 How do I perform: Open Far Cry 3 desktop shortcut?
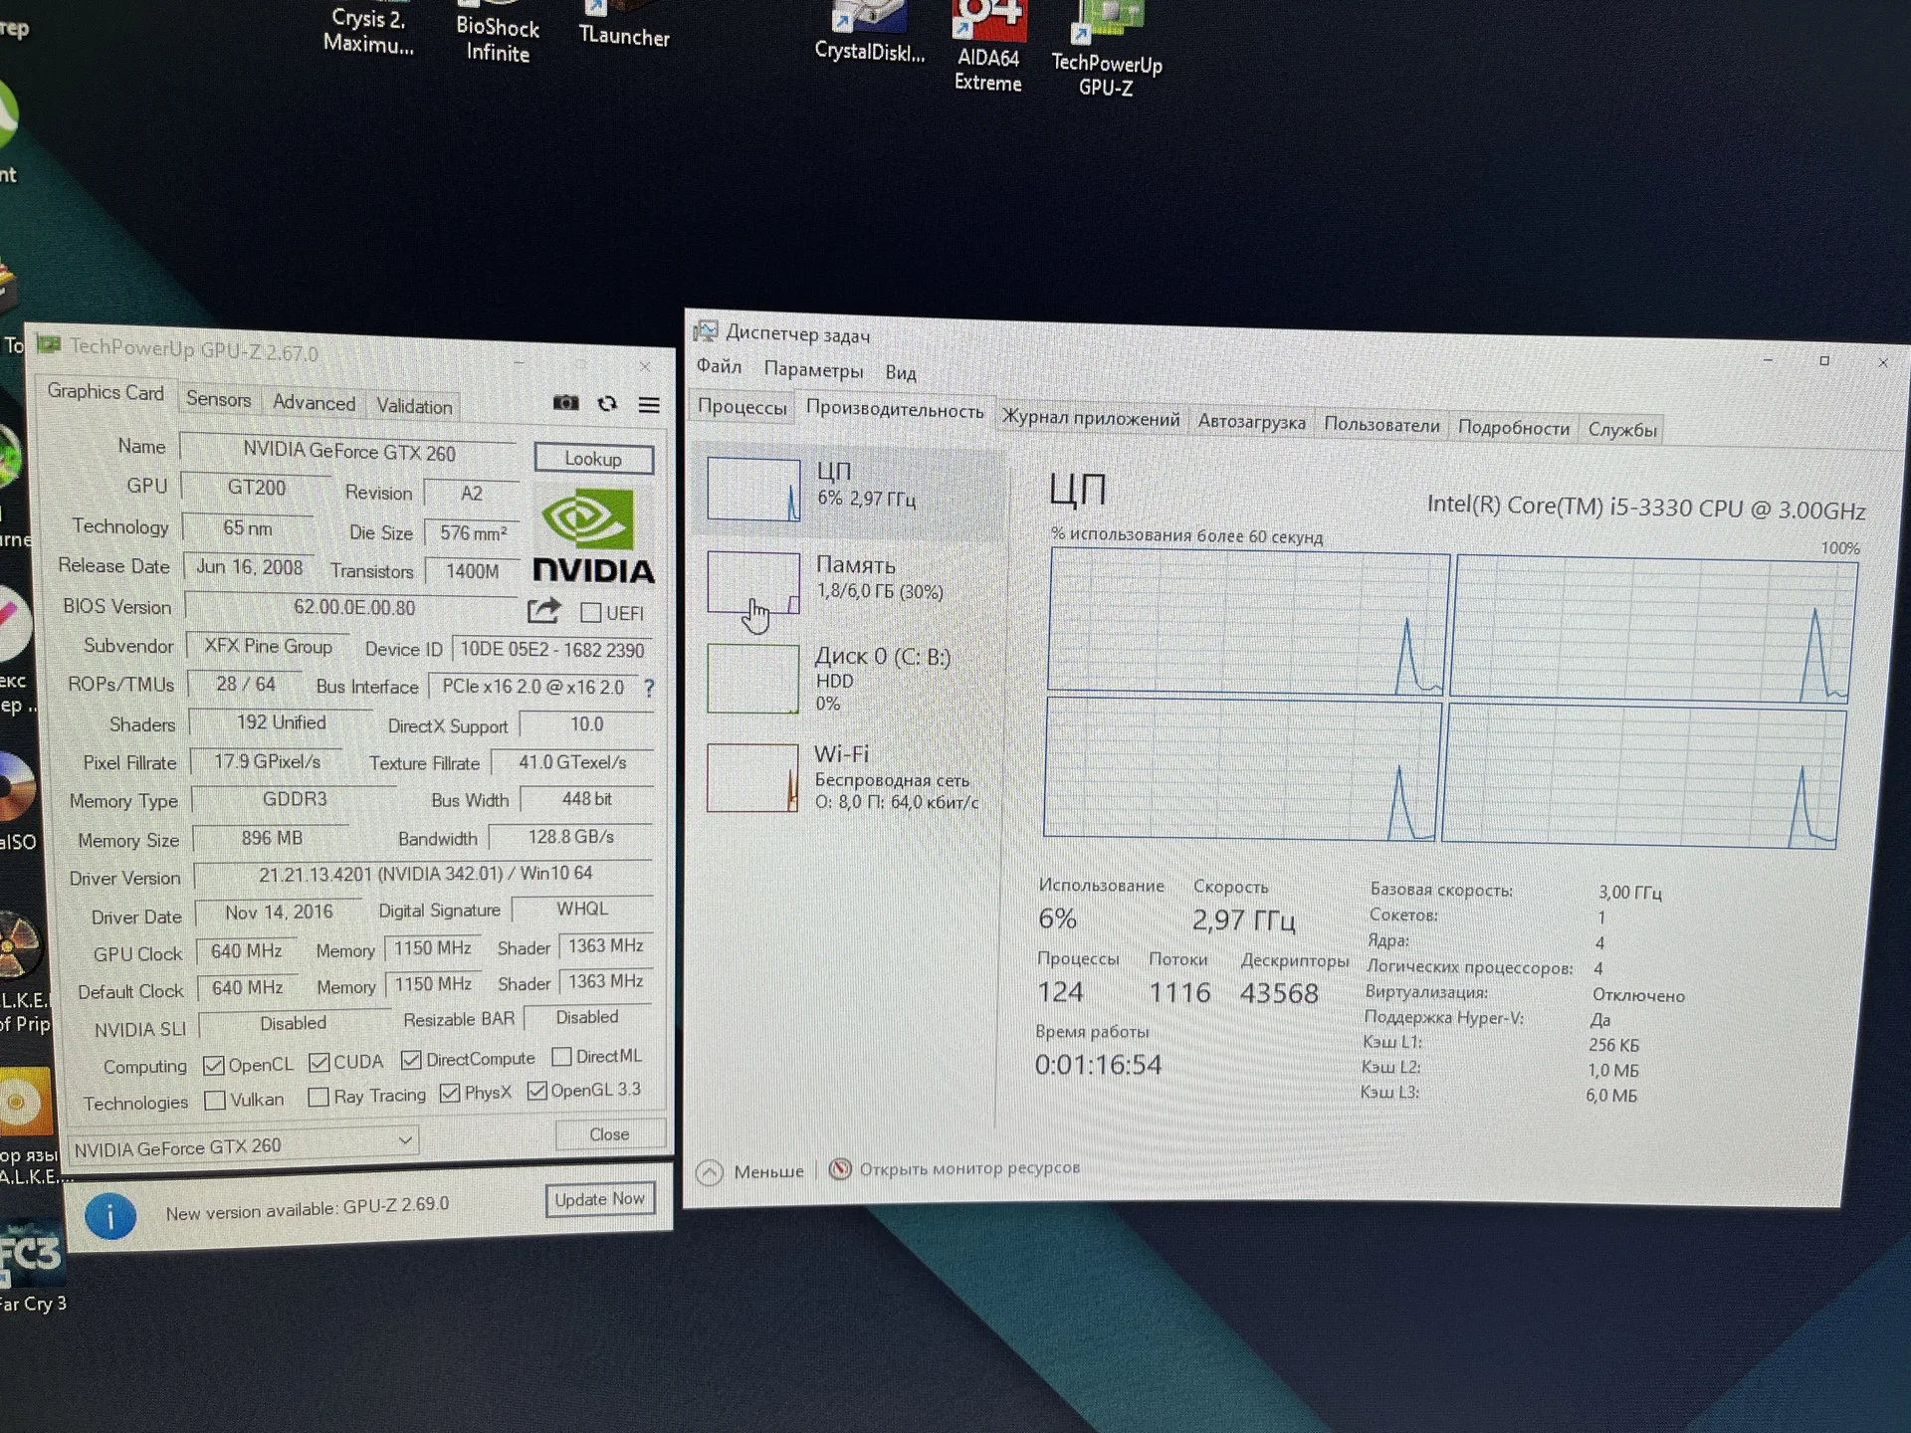click(x=33, y=1269)
